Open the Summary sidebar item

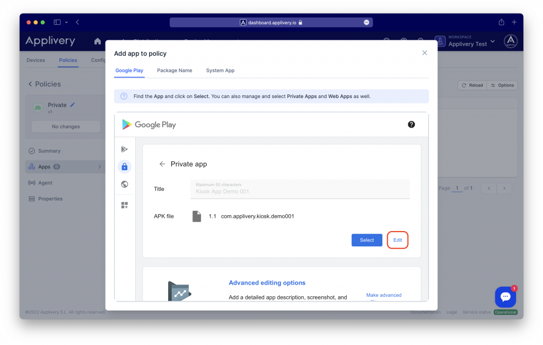tap(49, 151)
